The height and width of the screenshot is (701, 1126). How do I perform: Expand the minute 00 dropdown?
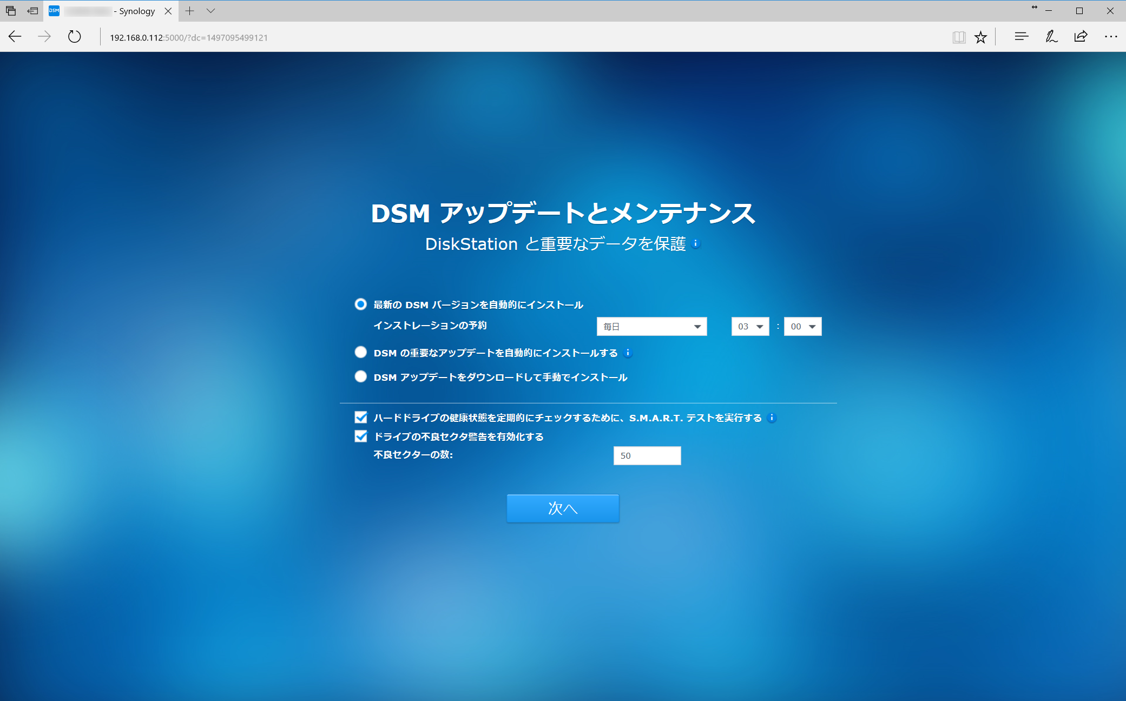[802, 327]
